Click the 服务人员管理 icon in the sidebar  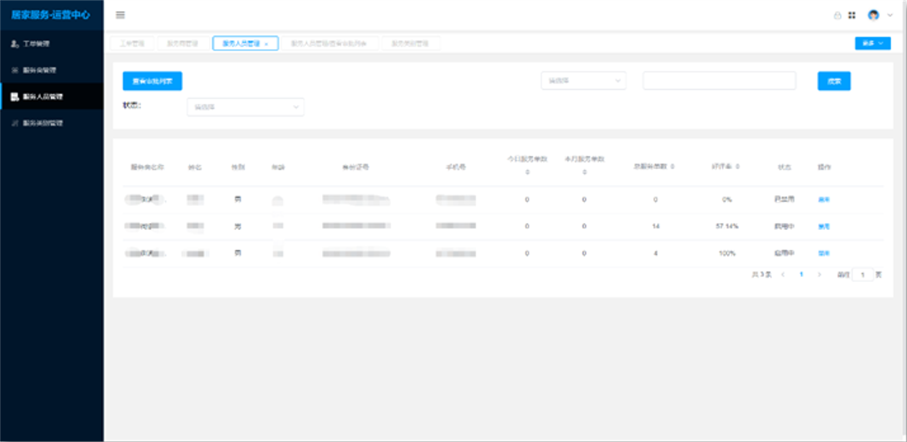coord(15,96)
